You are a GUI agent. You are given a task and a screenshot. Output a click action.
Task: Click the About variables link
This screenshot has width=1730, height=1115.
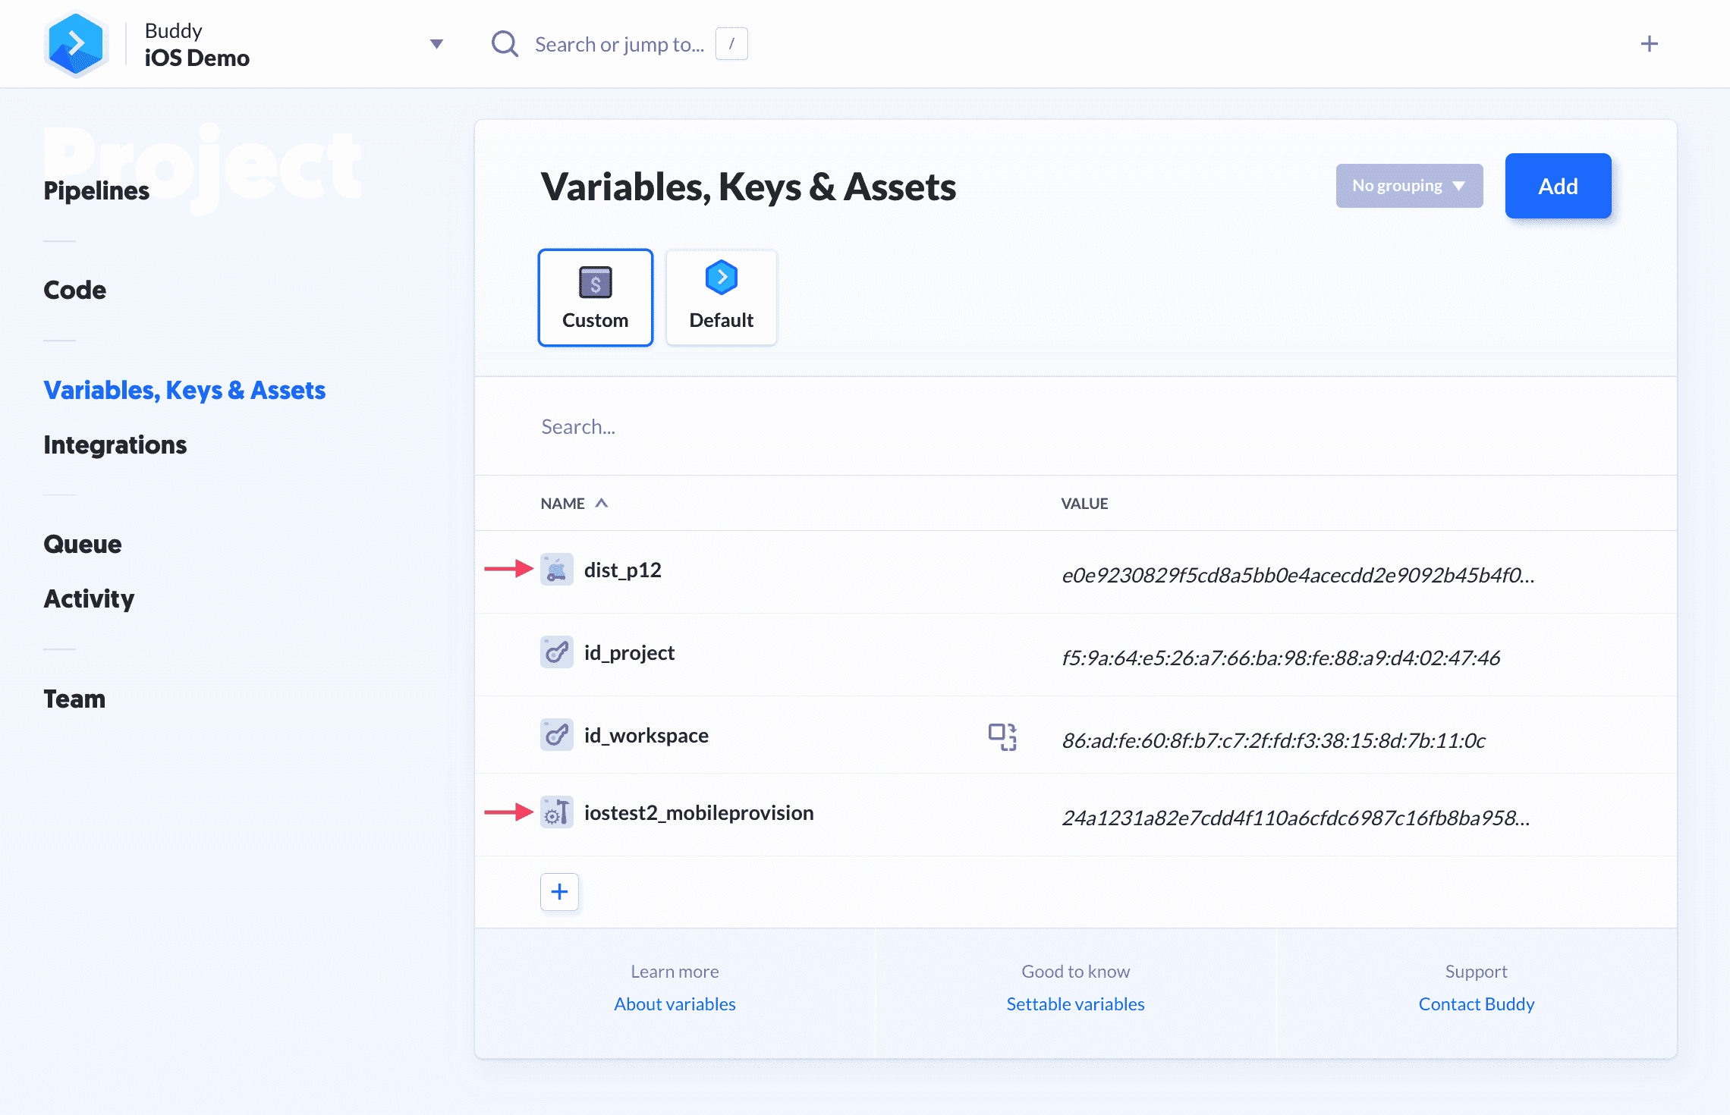(673, 1003)
